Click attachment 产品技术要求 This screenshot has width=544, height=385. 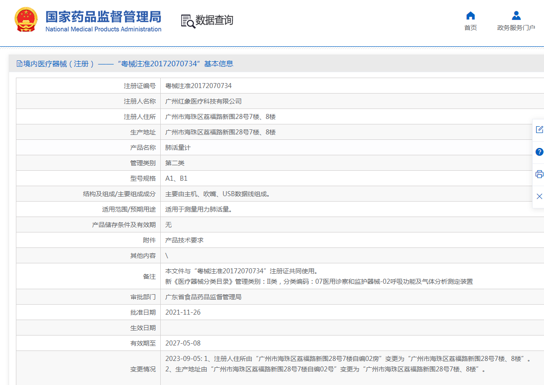pyautogui.click(x=184, y=240)
